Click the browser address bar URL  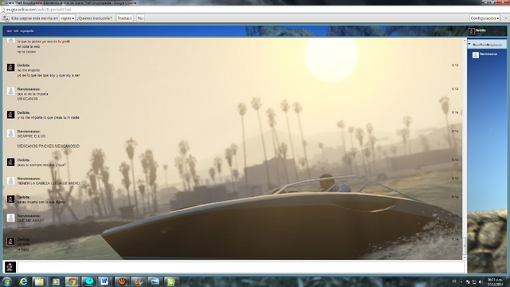(x=39, y=10)
